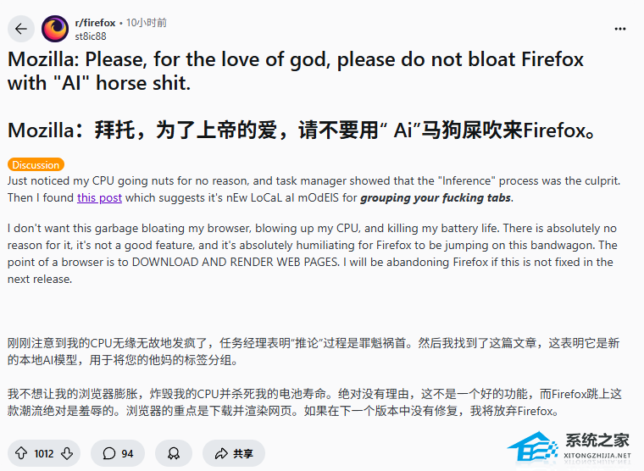Upvote the post
Screen dimensions: 644x471
click(21, 453)
